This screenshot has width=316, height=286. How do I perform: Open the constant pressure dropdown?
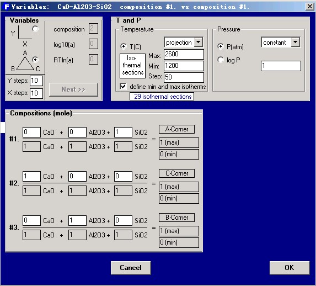point(296,42)
